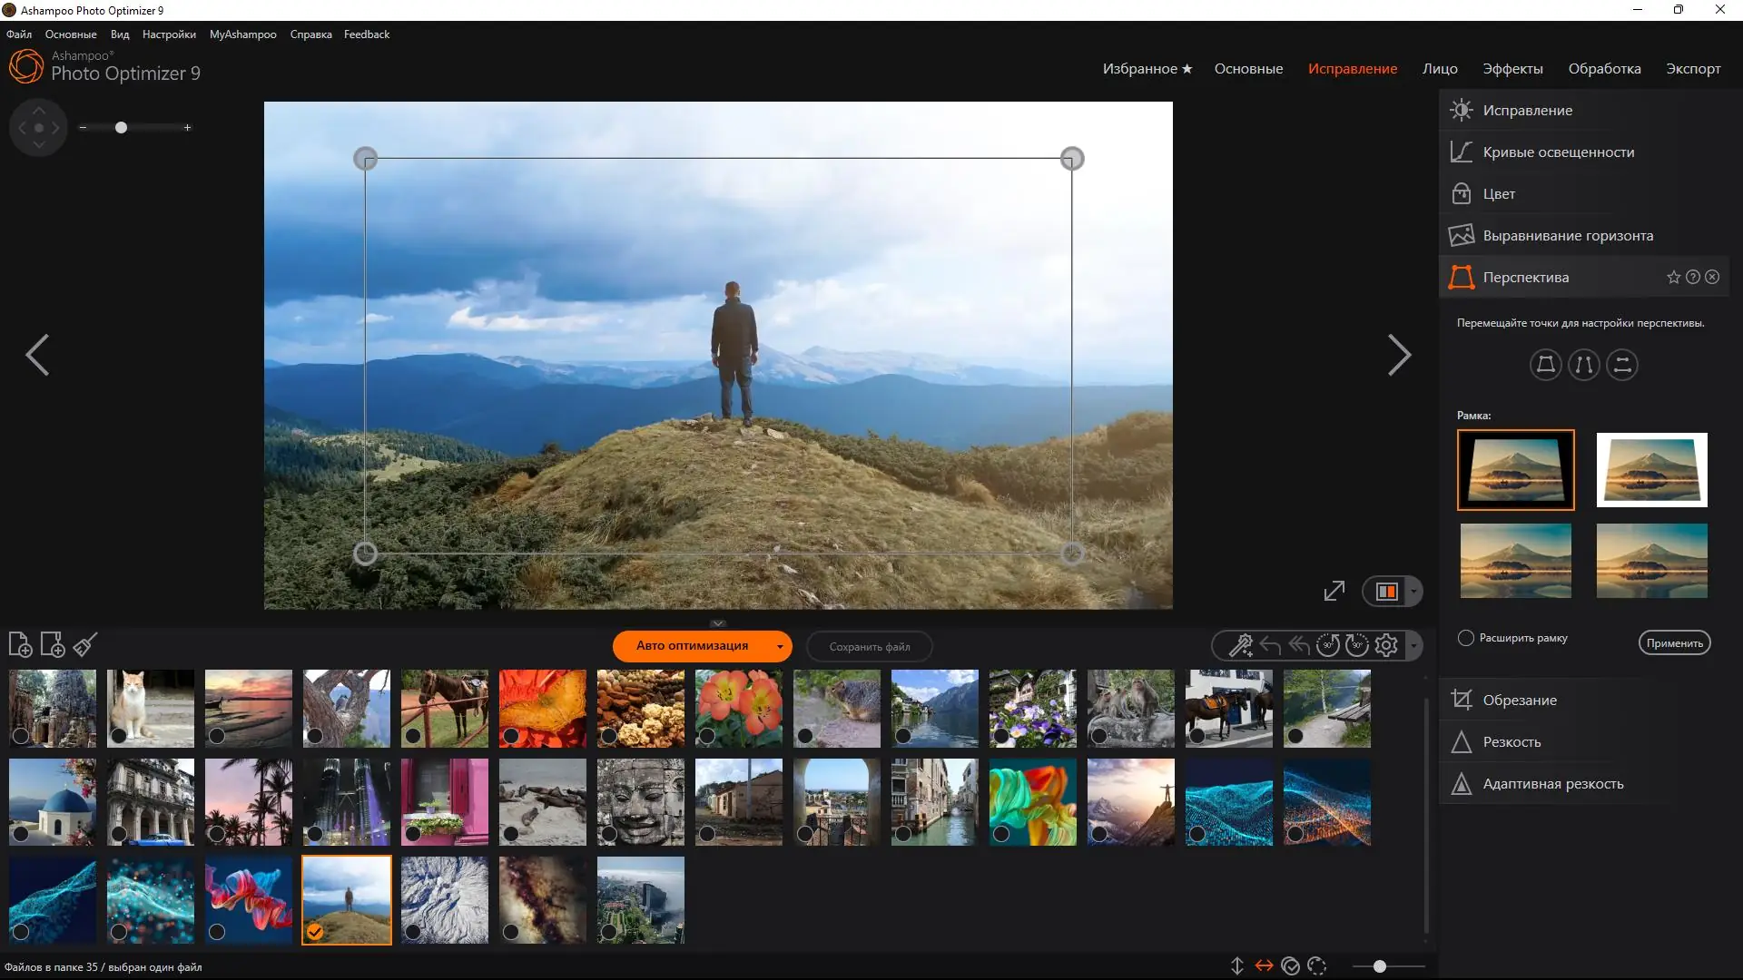Switch to the Эффекты tab
The width and height of the screenshot is (1743, 980).
[1512, 69]
